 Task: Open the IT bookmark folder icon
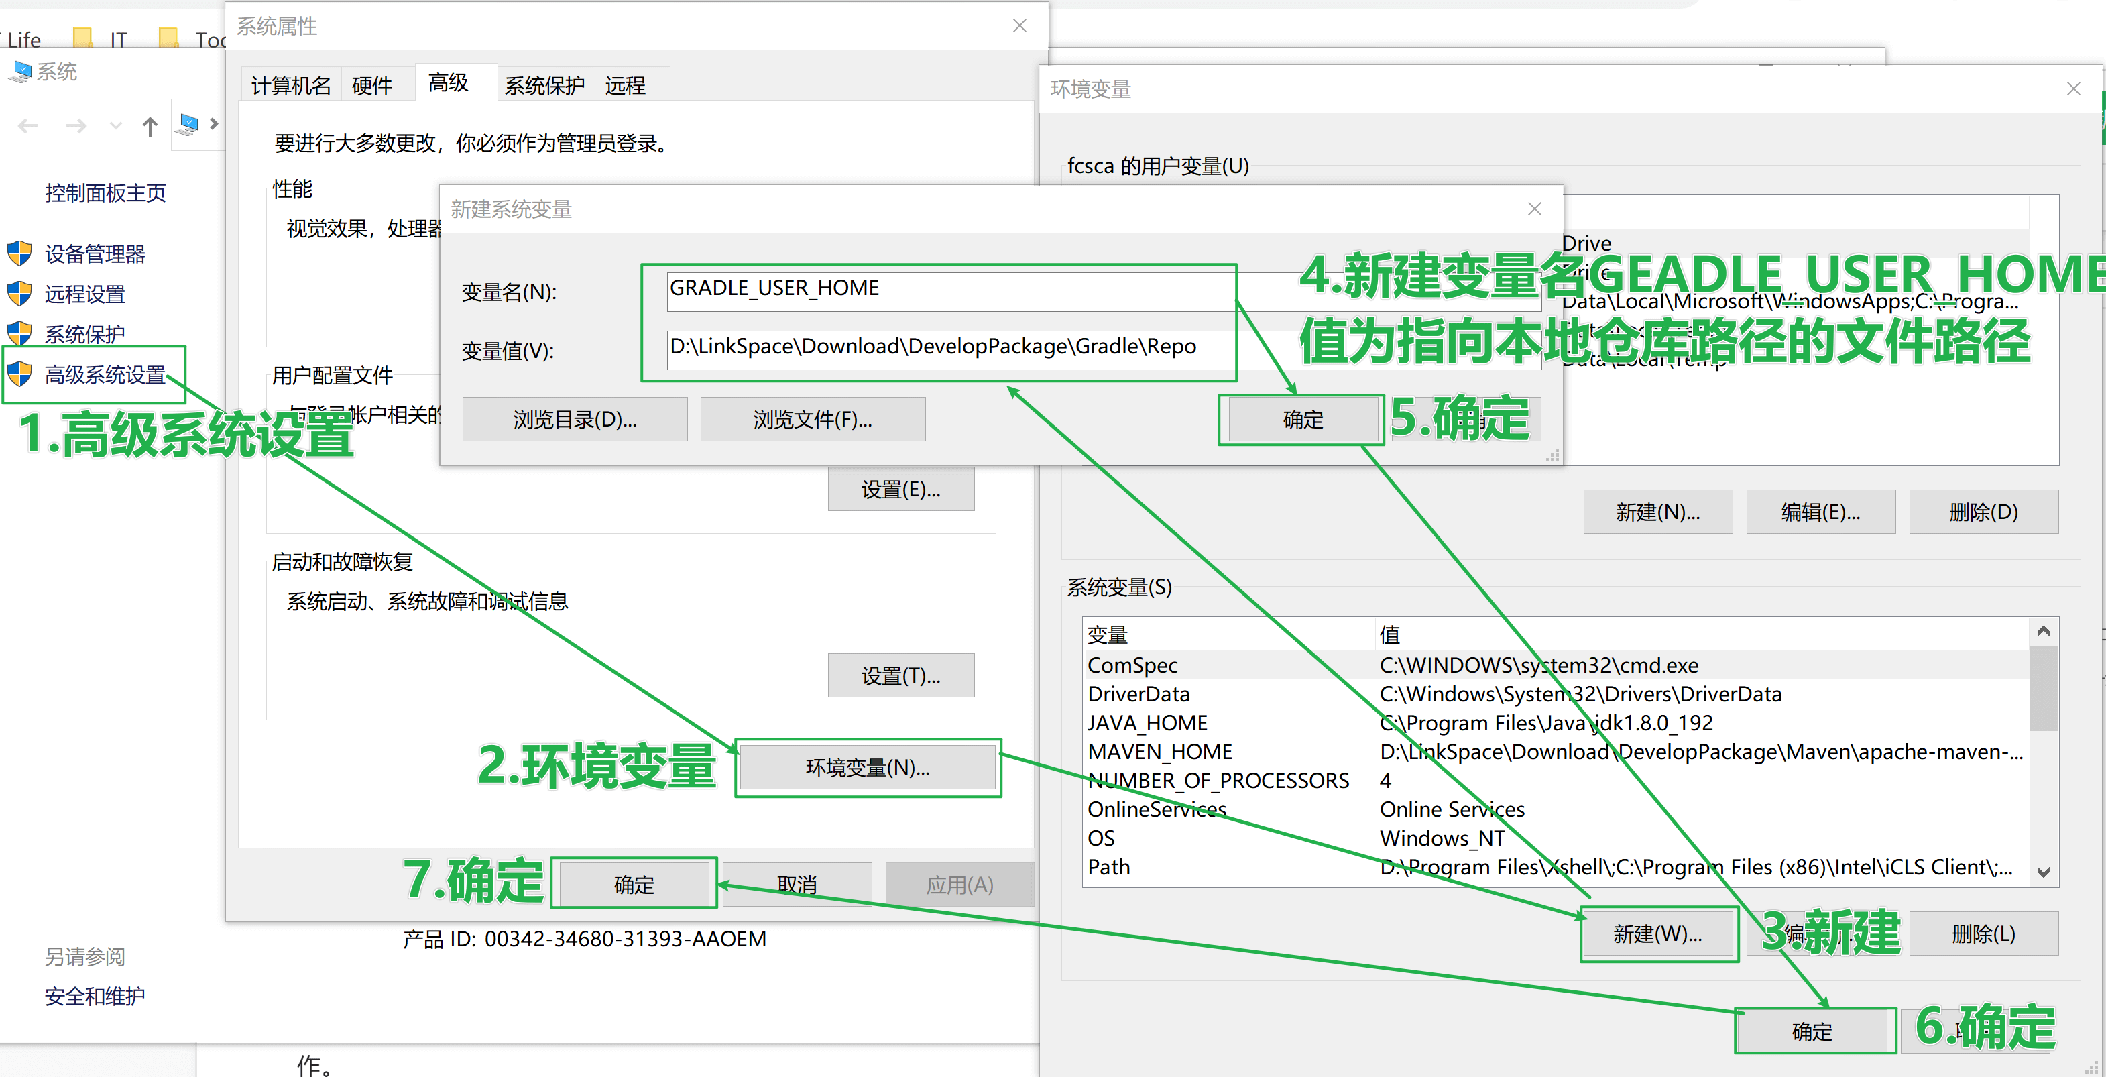click(83, 38)
